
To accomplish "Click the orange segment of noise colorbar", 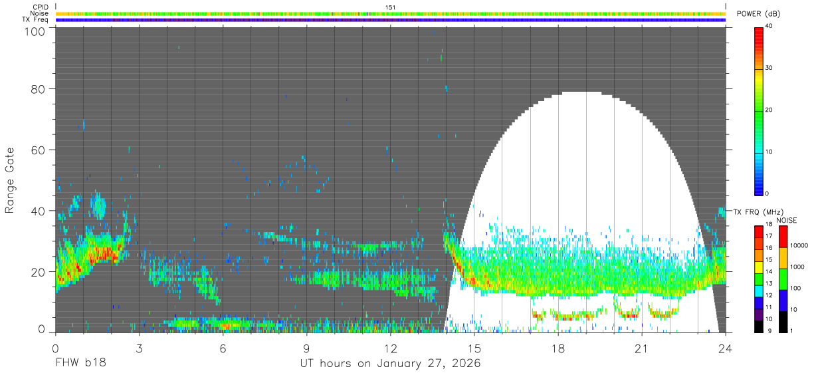I will pos(782,258).
